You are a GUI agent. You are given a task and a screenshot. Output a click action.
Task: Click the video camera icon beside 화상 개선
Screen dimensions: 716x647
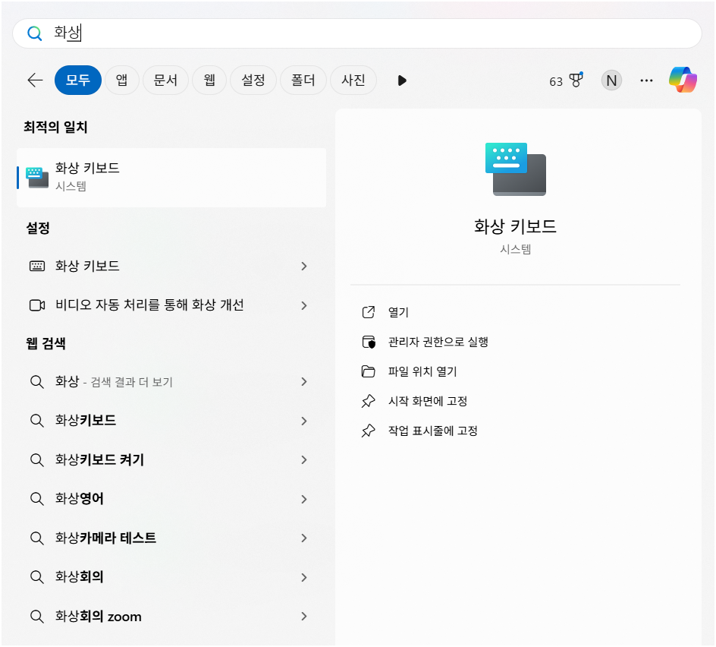click(x=36, y=305)
